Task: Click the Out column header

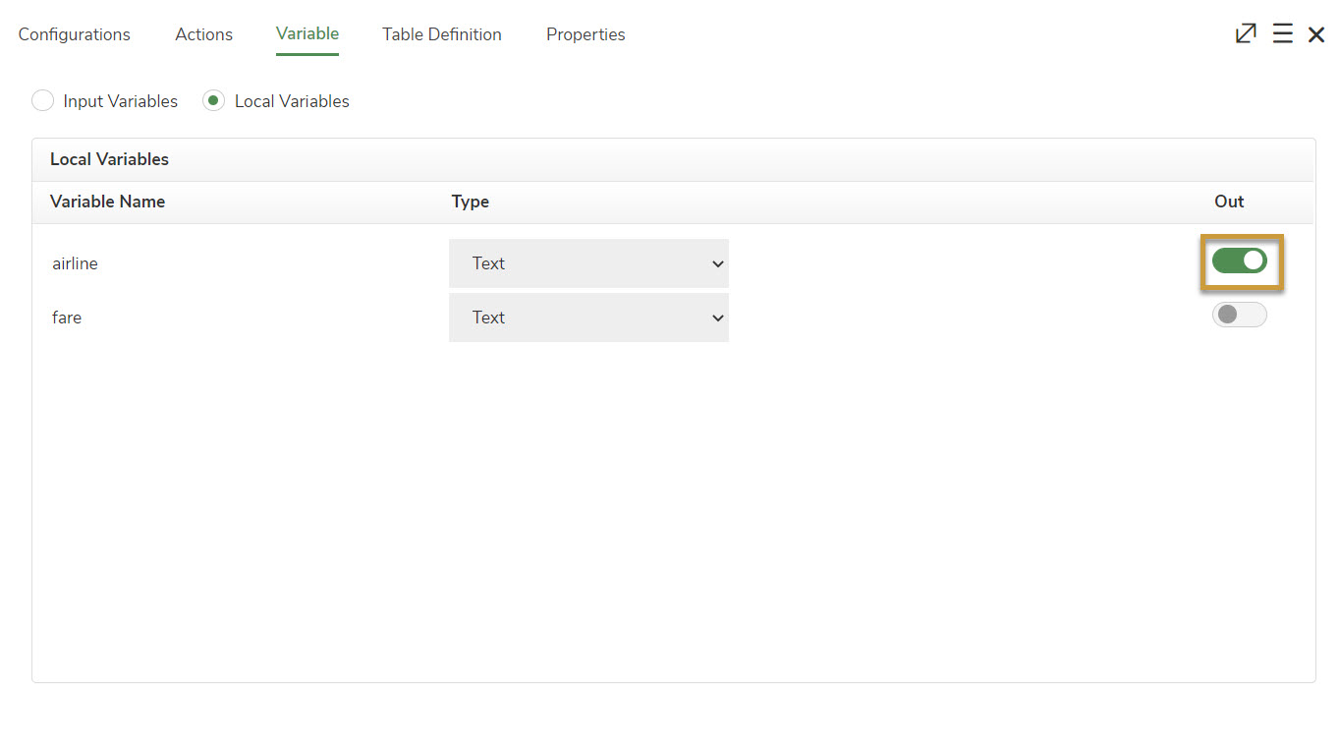Action: 1229,202
